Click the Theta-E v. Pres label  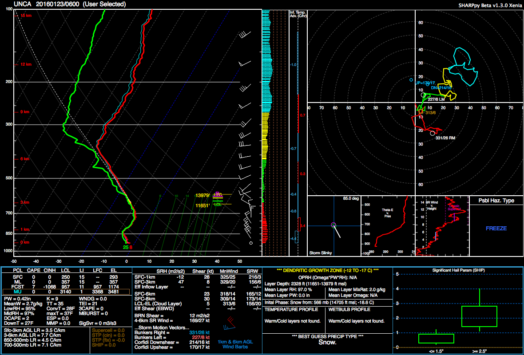coord(388,213)
